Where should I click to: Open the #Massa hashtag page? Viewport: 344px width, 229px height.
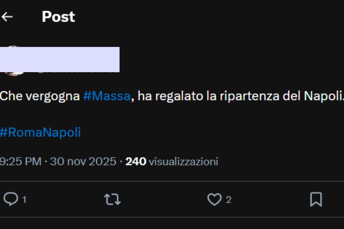[x=107, y=96]
